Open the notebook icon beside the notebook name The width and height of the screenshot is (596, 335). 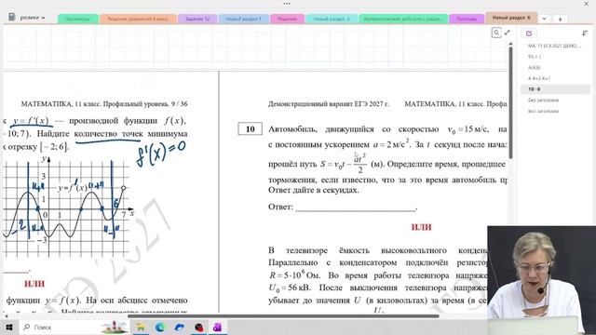12,17
